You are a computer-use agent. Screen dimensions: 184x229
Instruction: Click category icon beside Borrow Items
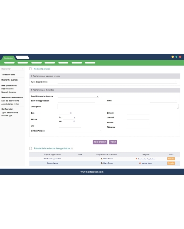click(140, 163)
